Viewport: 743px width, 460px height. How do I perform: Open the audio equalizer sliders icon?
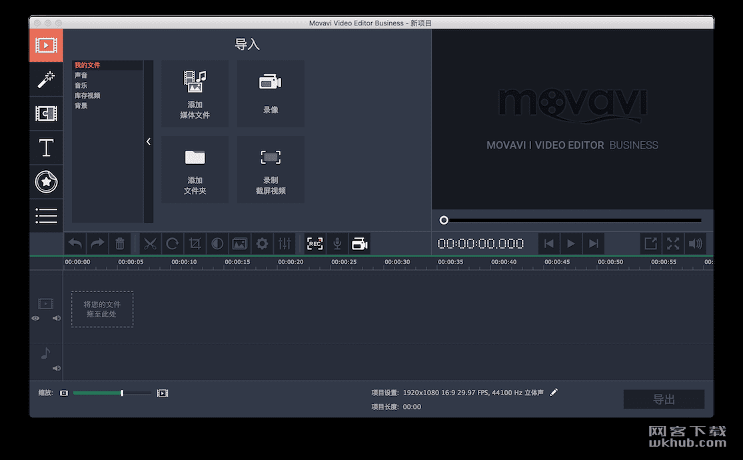(x=285, y=244)
